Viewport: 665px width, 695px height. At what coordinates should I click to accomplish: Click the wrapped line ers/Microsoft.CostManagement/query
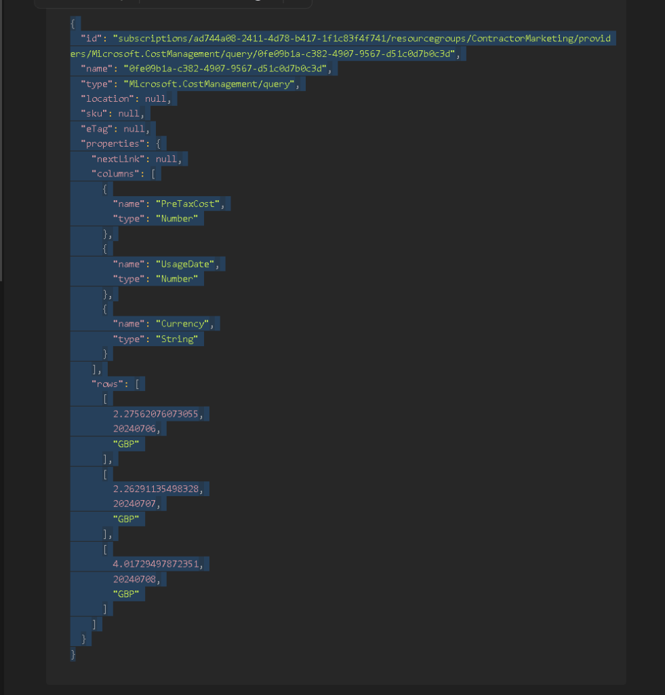pyautogui.click(x=161, y=54)
